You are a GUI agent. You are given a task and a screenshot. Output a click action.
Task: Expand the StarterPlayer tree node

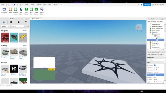coord(148,44)
